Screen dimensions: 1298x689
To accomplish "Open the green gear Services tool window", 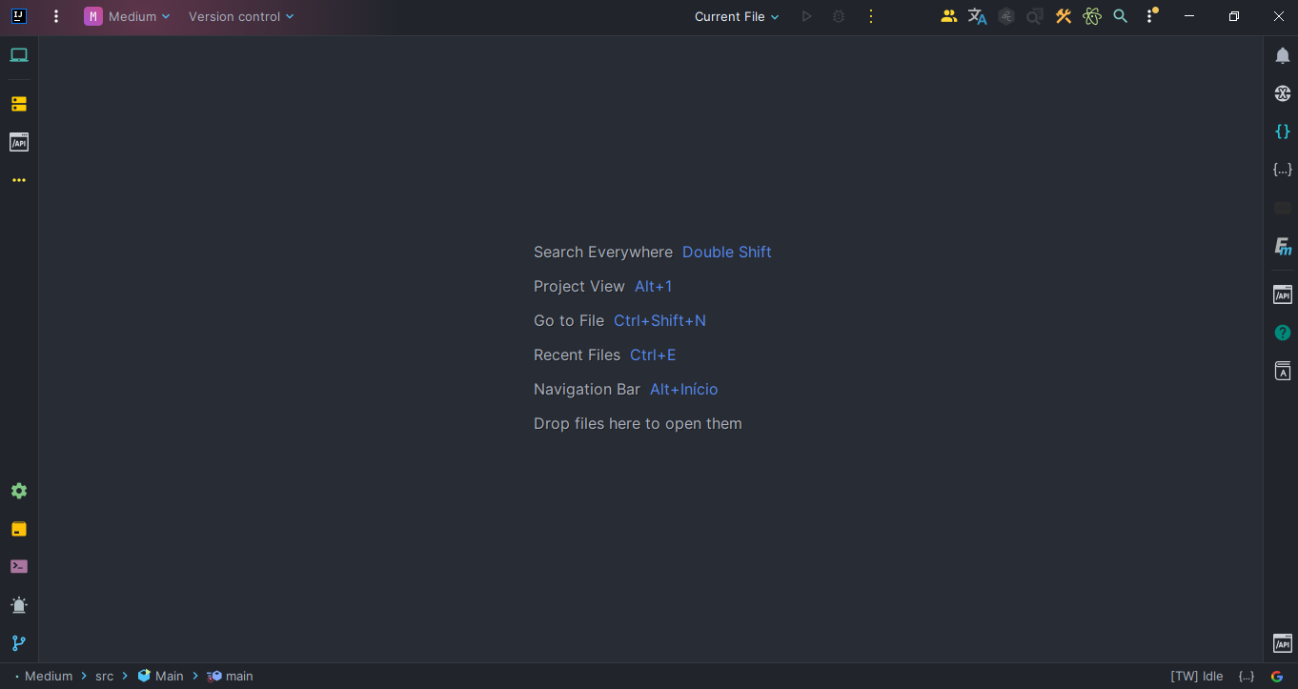I will click(x=19, y=491).
